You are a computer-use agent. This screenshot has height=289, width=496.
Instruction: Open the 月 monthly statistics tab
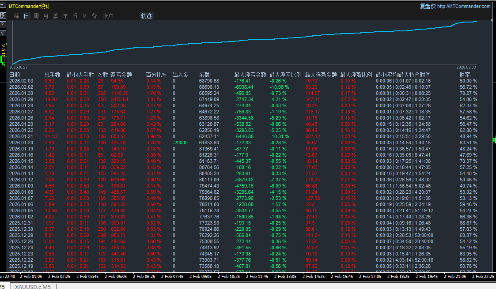(x=45, y=16)
